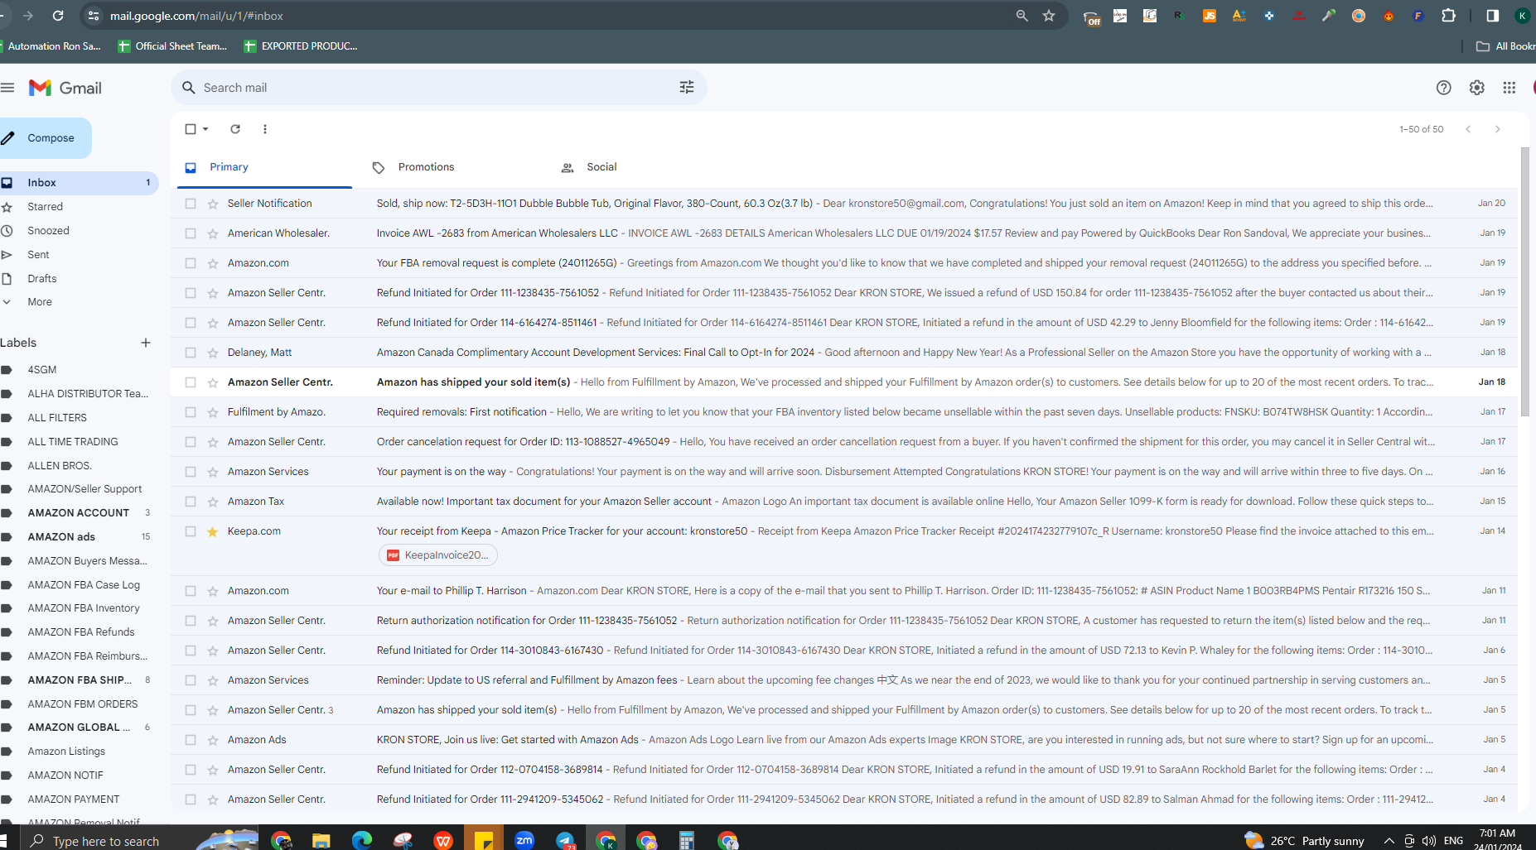The width and height of the screenshot is (1536, 850).
Task: Open Microsoft Edge from the taskbar
Action: click(362, 840)
